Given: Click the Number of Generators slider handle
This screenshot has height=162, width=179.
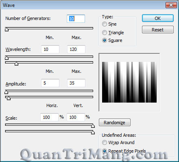Looking at the screenshot, I should click(x=7, y=29).
